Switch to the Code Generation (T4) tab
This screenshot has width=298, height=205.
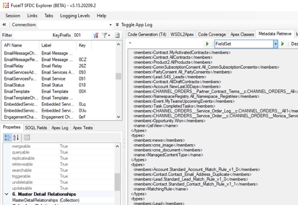(147, 34)
